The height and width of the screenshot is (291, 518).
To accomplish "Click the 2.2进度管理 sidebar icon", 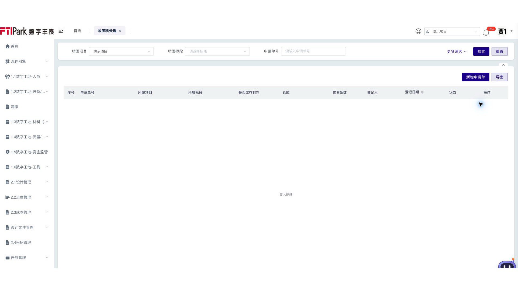I will point(8,197).
